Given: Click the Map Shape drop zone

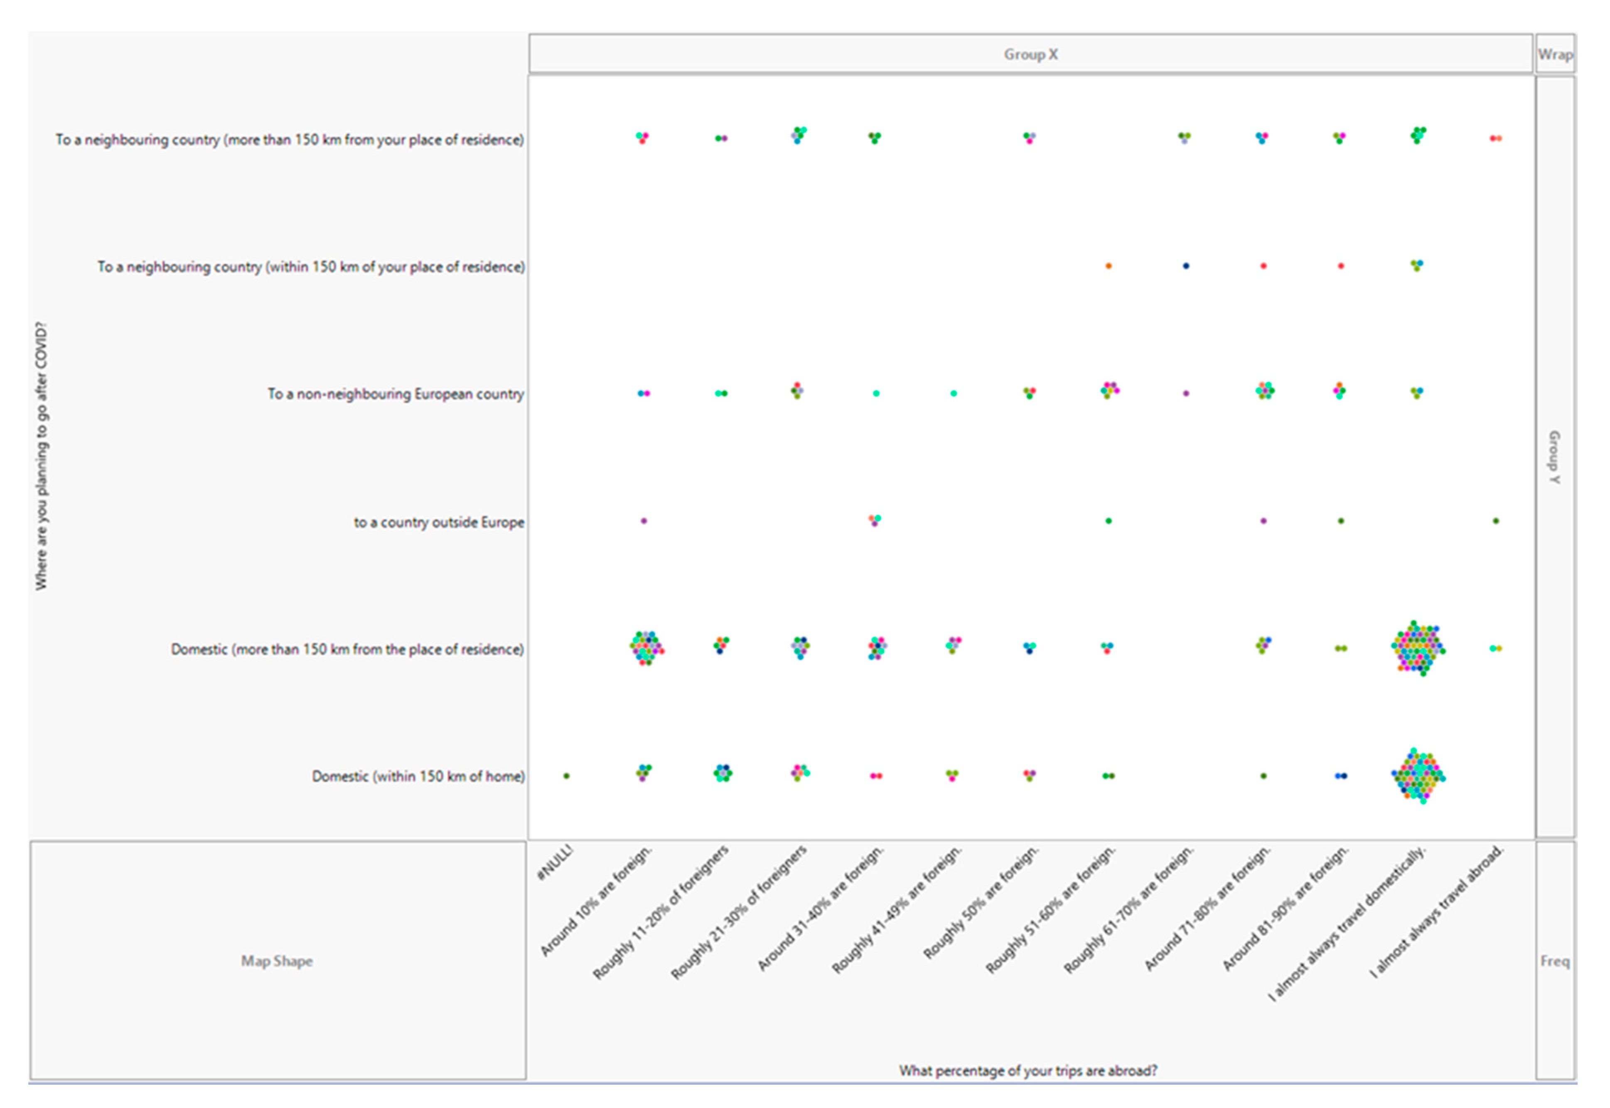Looking at the screenshot, I should point(277,961).
